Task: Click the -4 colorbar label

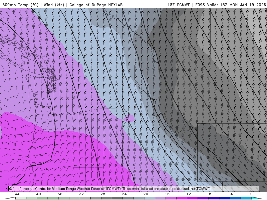Action: 230,194
